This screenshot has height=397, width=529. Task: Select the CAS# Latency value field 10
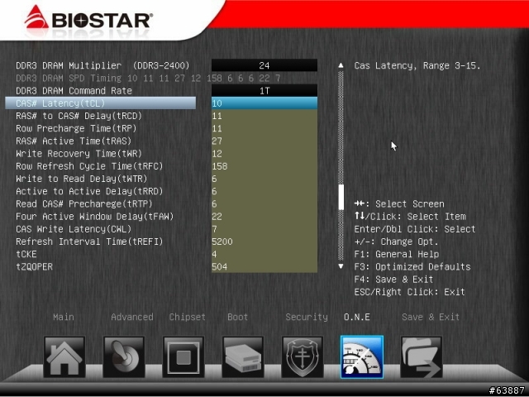(264, 103)
